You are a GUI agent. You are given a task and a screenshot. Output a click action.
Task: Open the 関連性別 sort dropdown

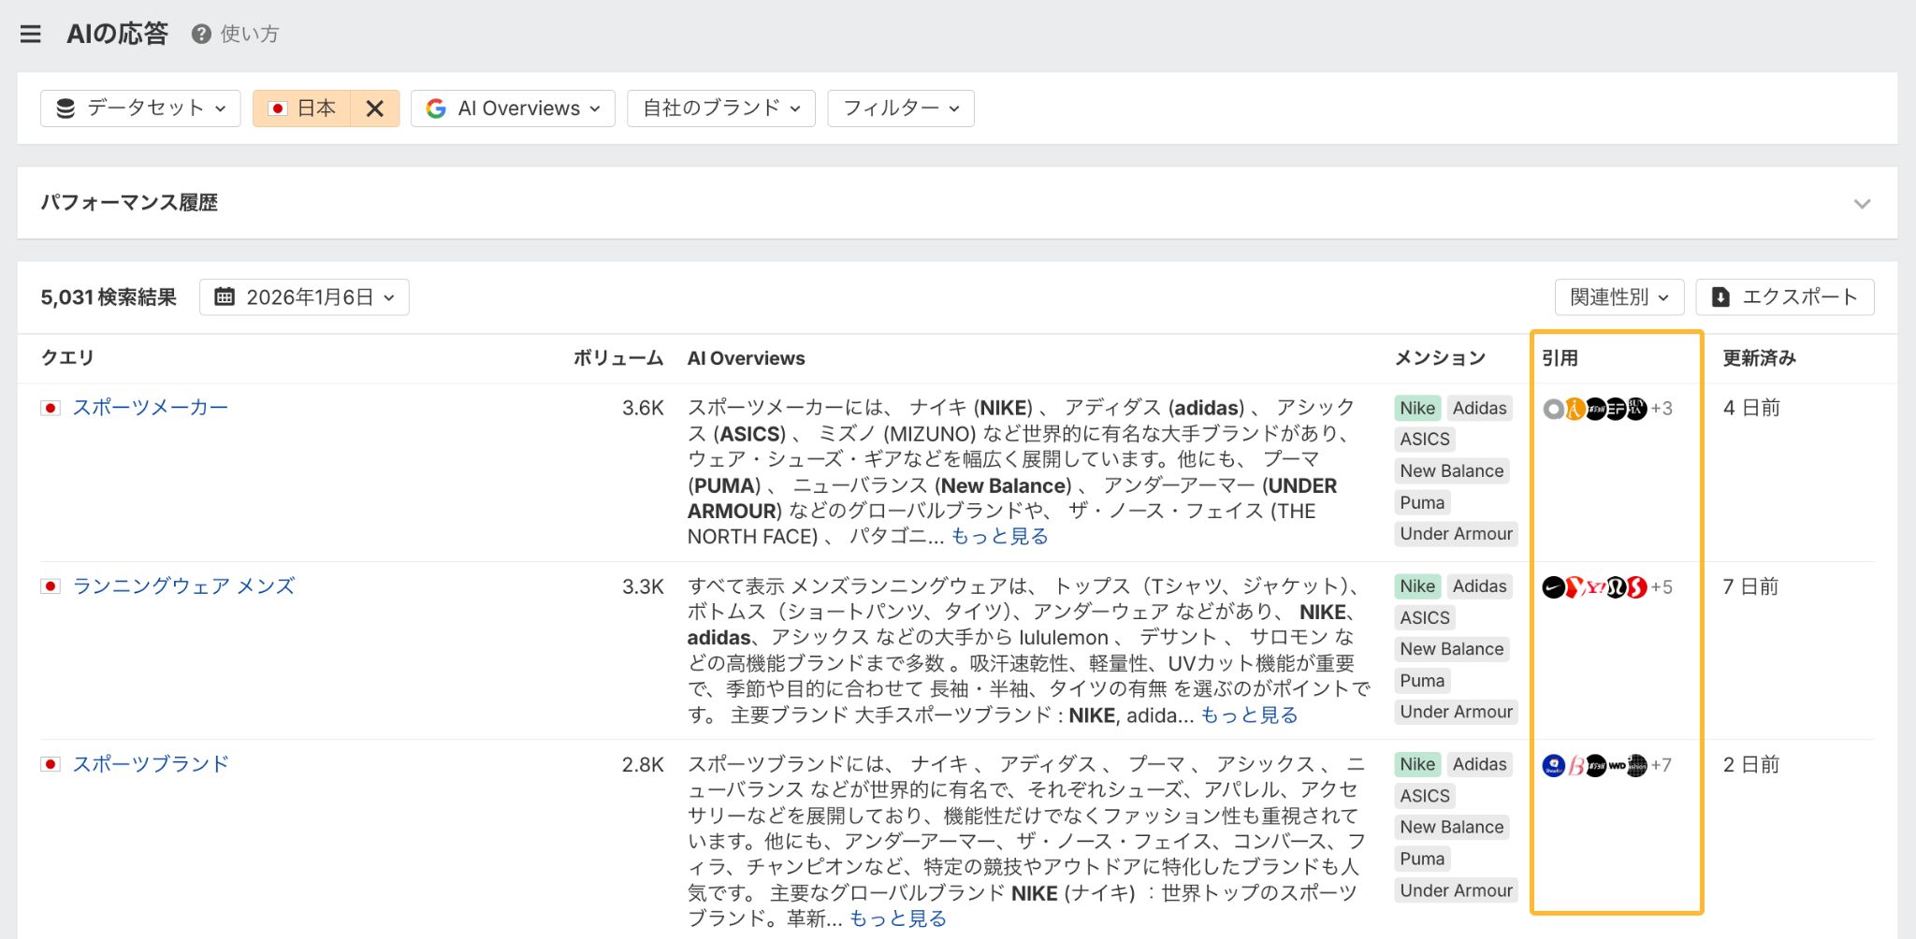click(x=1618, y=297)
